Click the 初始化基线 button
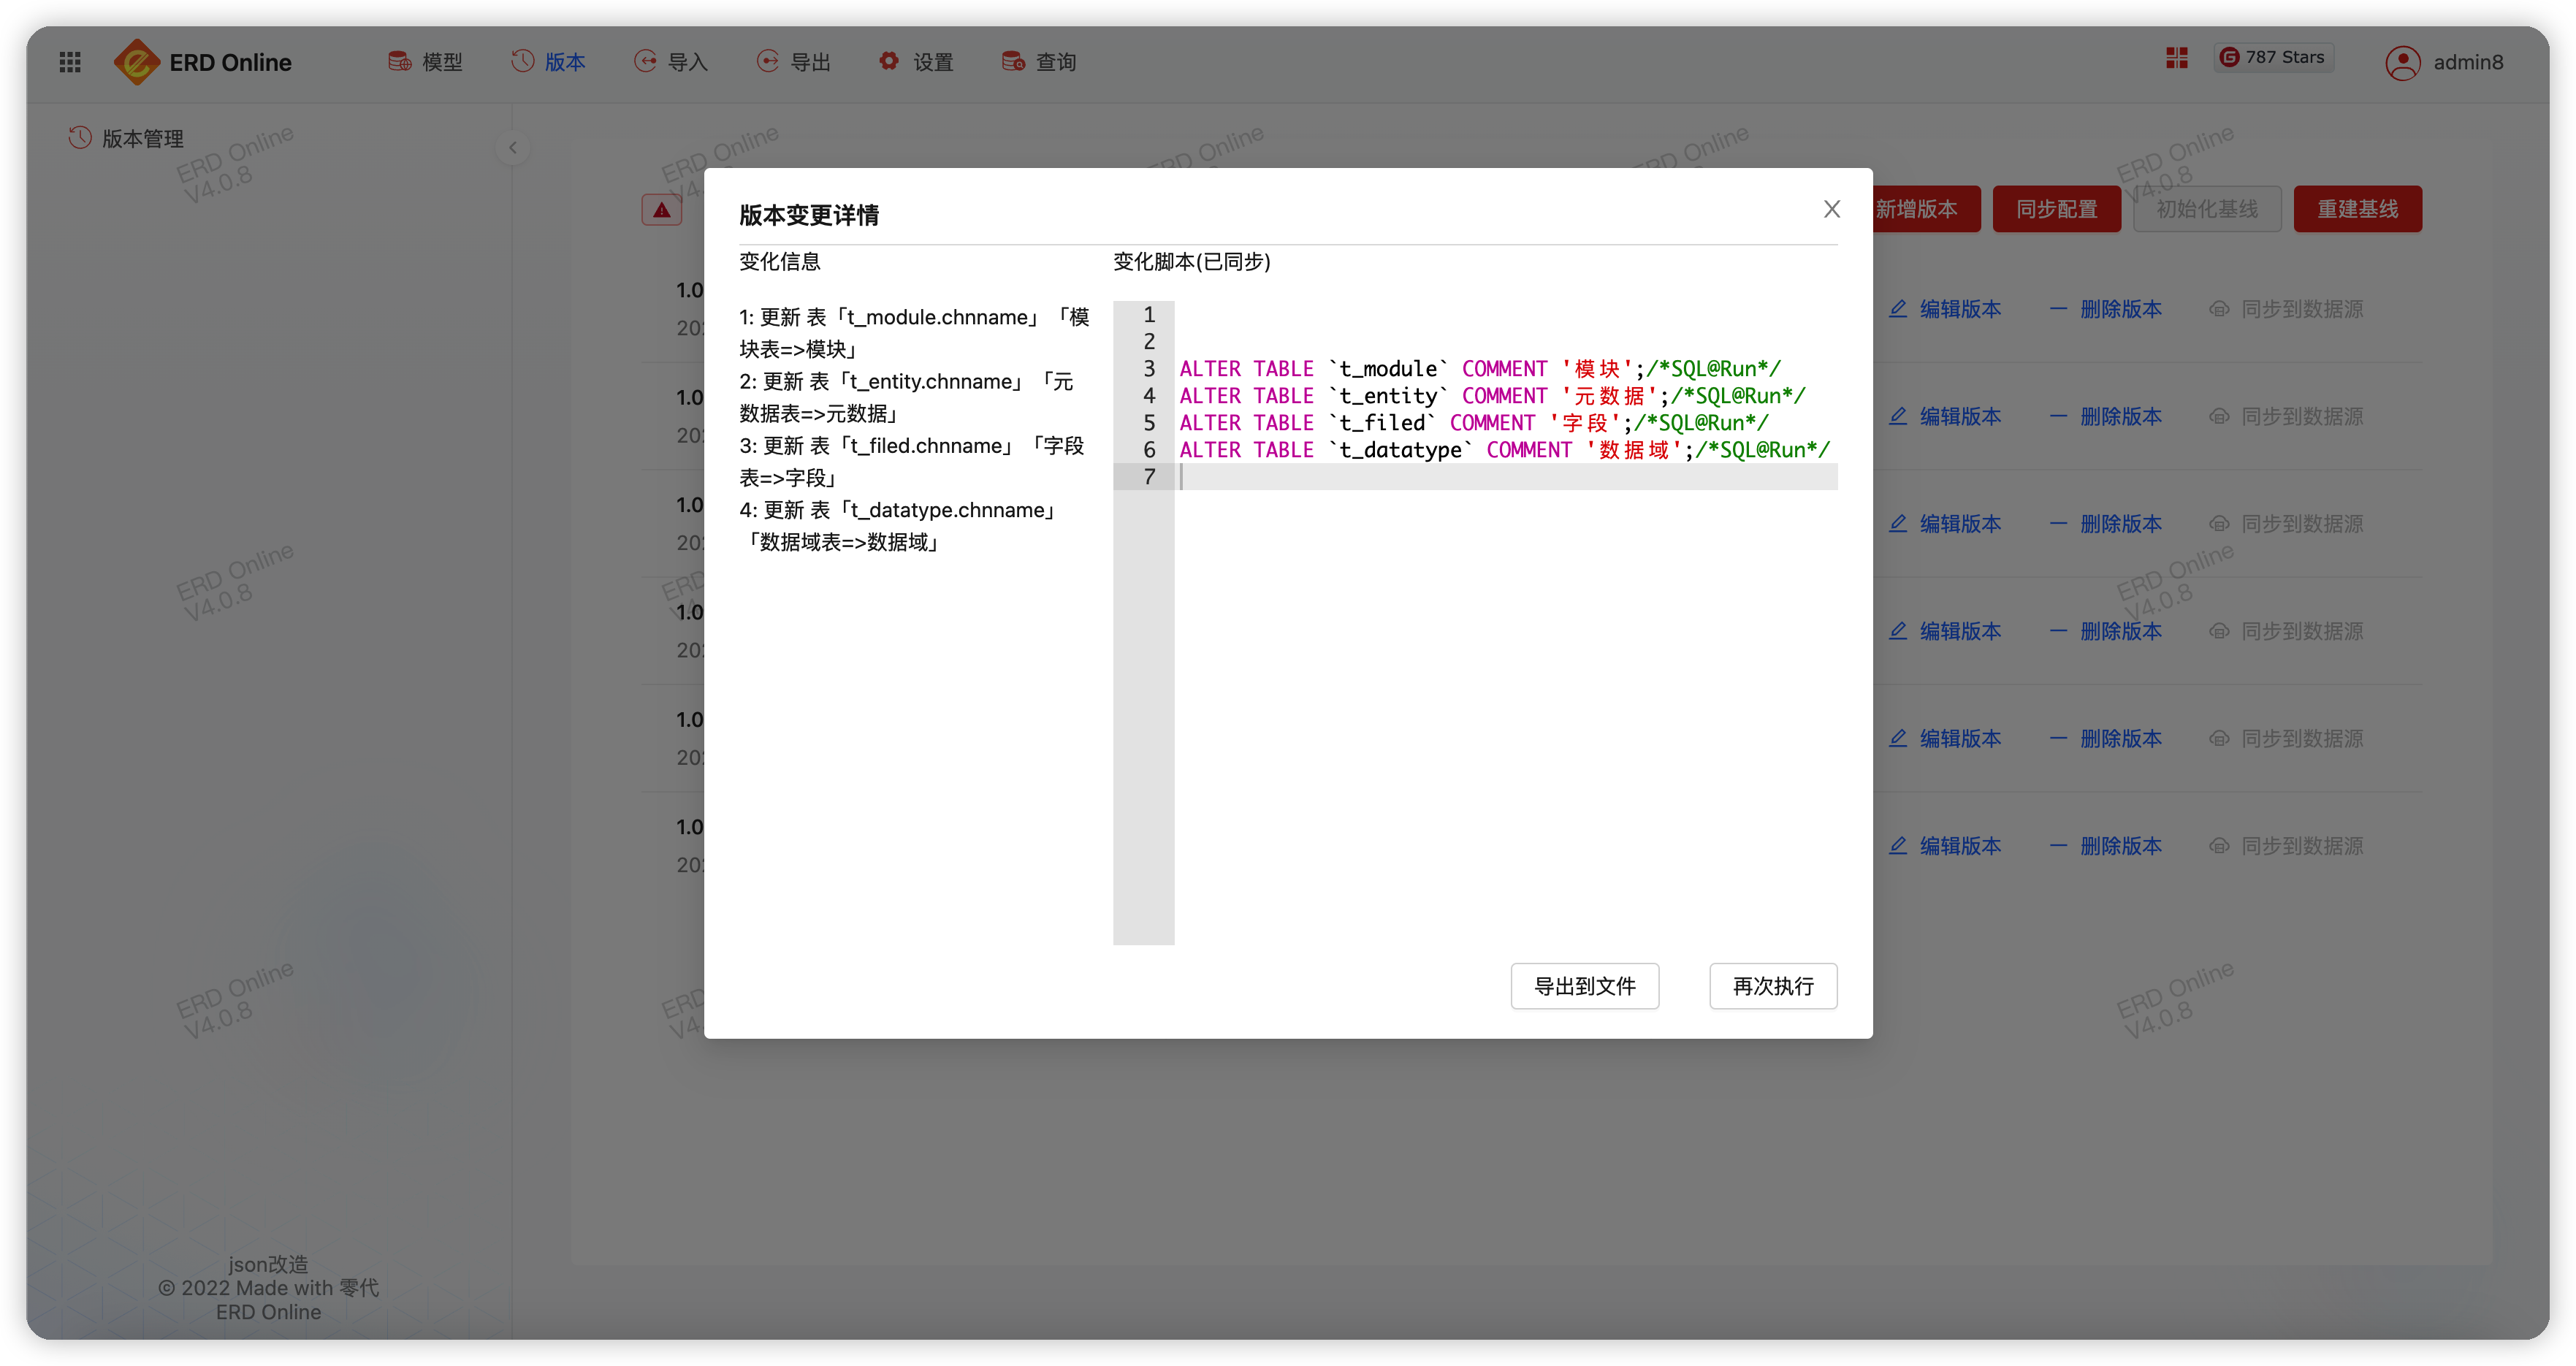2576x1366 pixels. point(2207,209)
